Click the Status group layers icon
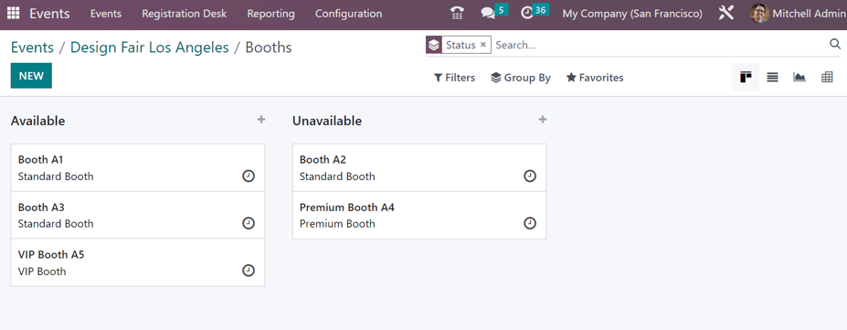847x330 pixels. (x=434, y=45)
